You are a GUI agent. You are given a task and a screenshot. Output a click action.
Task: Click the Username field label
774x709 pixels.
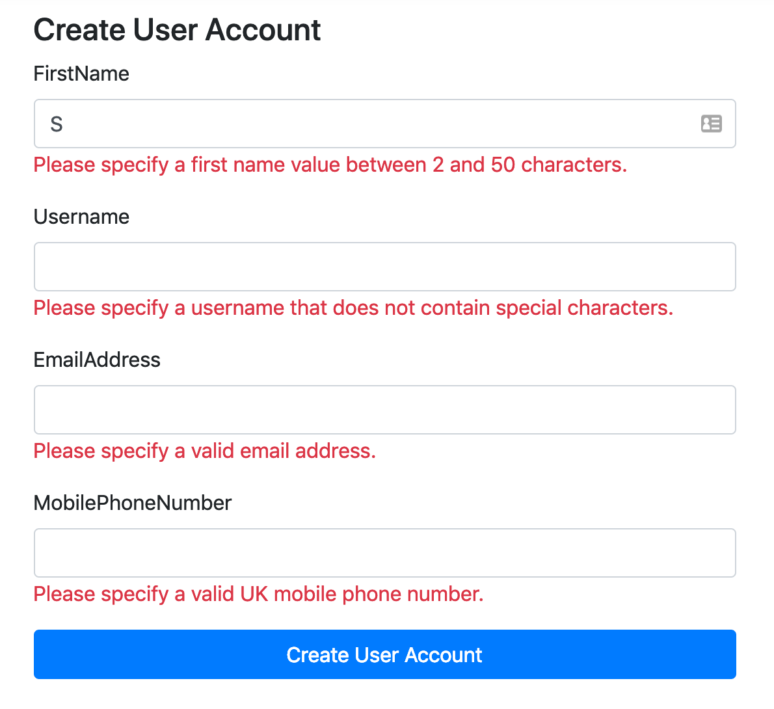tap(81, 217)
